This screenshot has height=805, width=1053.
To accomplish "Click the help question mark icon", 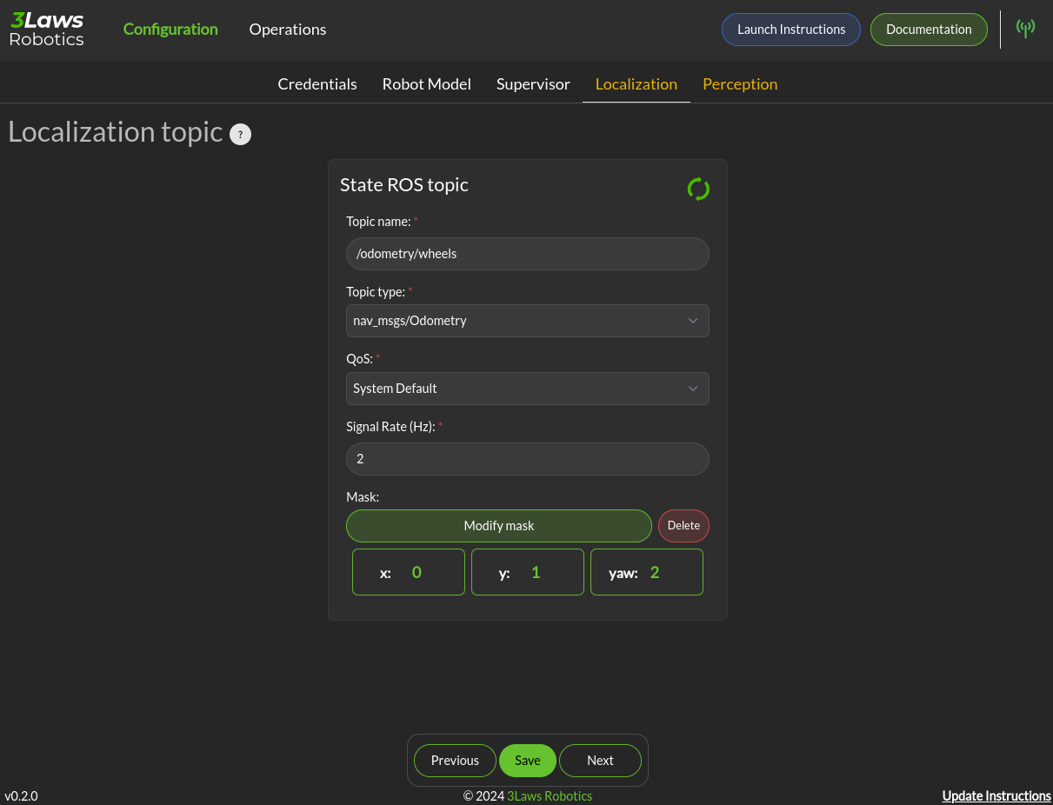I will pos(240,134).
